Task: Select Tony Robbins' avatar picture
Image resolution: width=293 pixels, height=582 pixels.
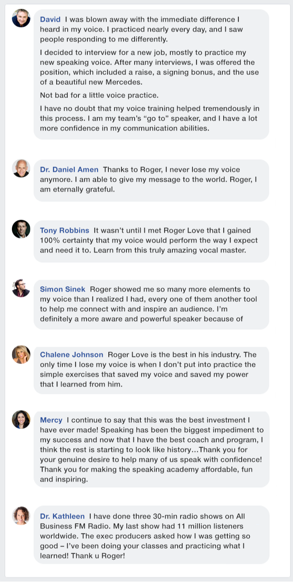Action: (x=21, y=229)
